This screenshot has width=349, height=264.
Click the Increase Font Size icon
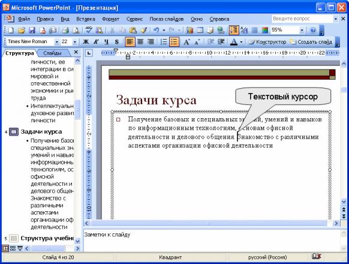(x=186, y=41)
